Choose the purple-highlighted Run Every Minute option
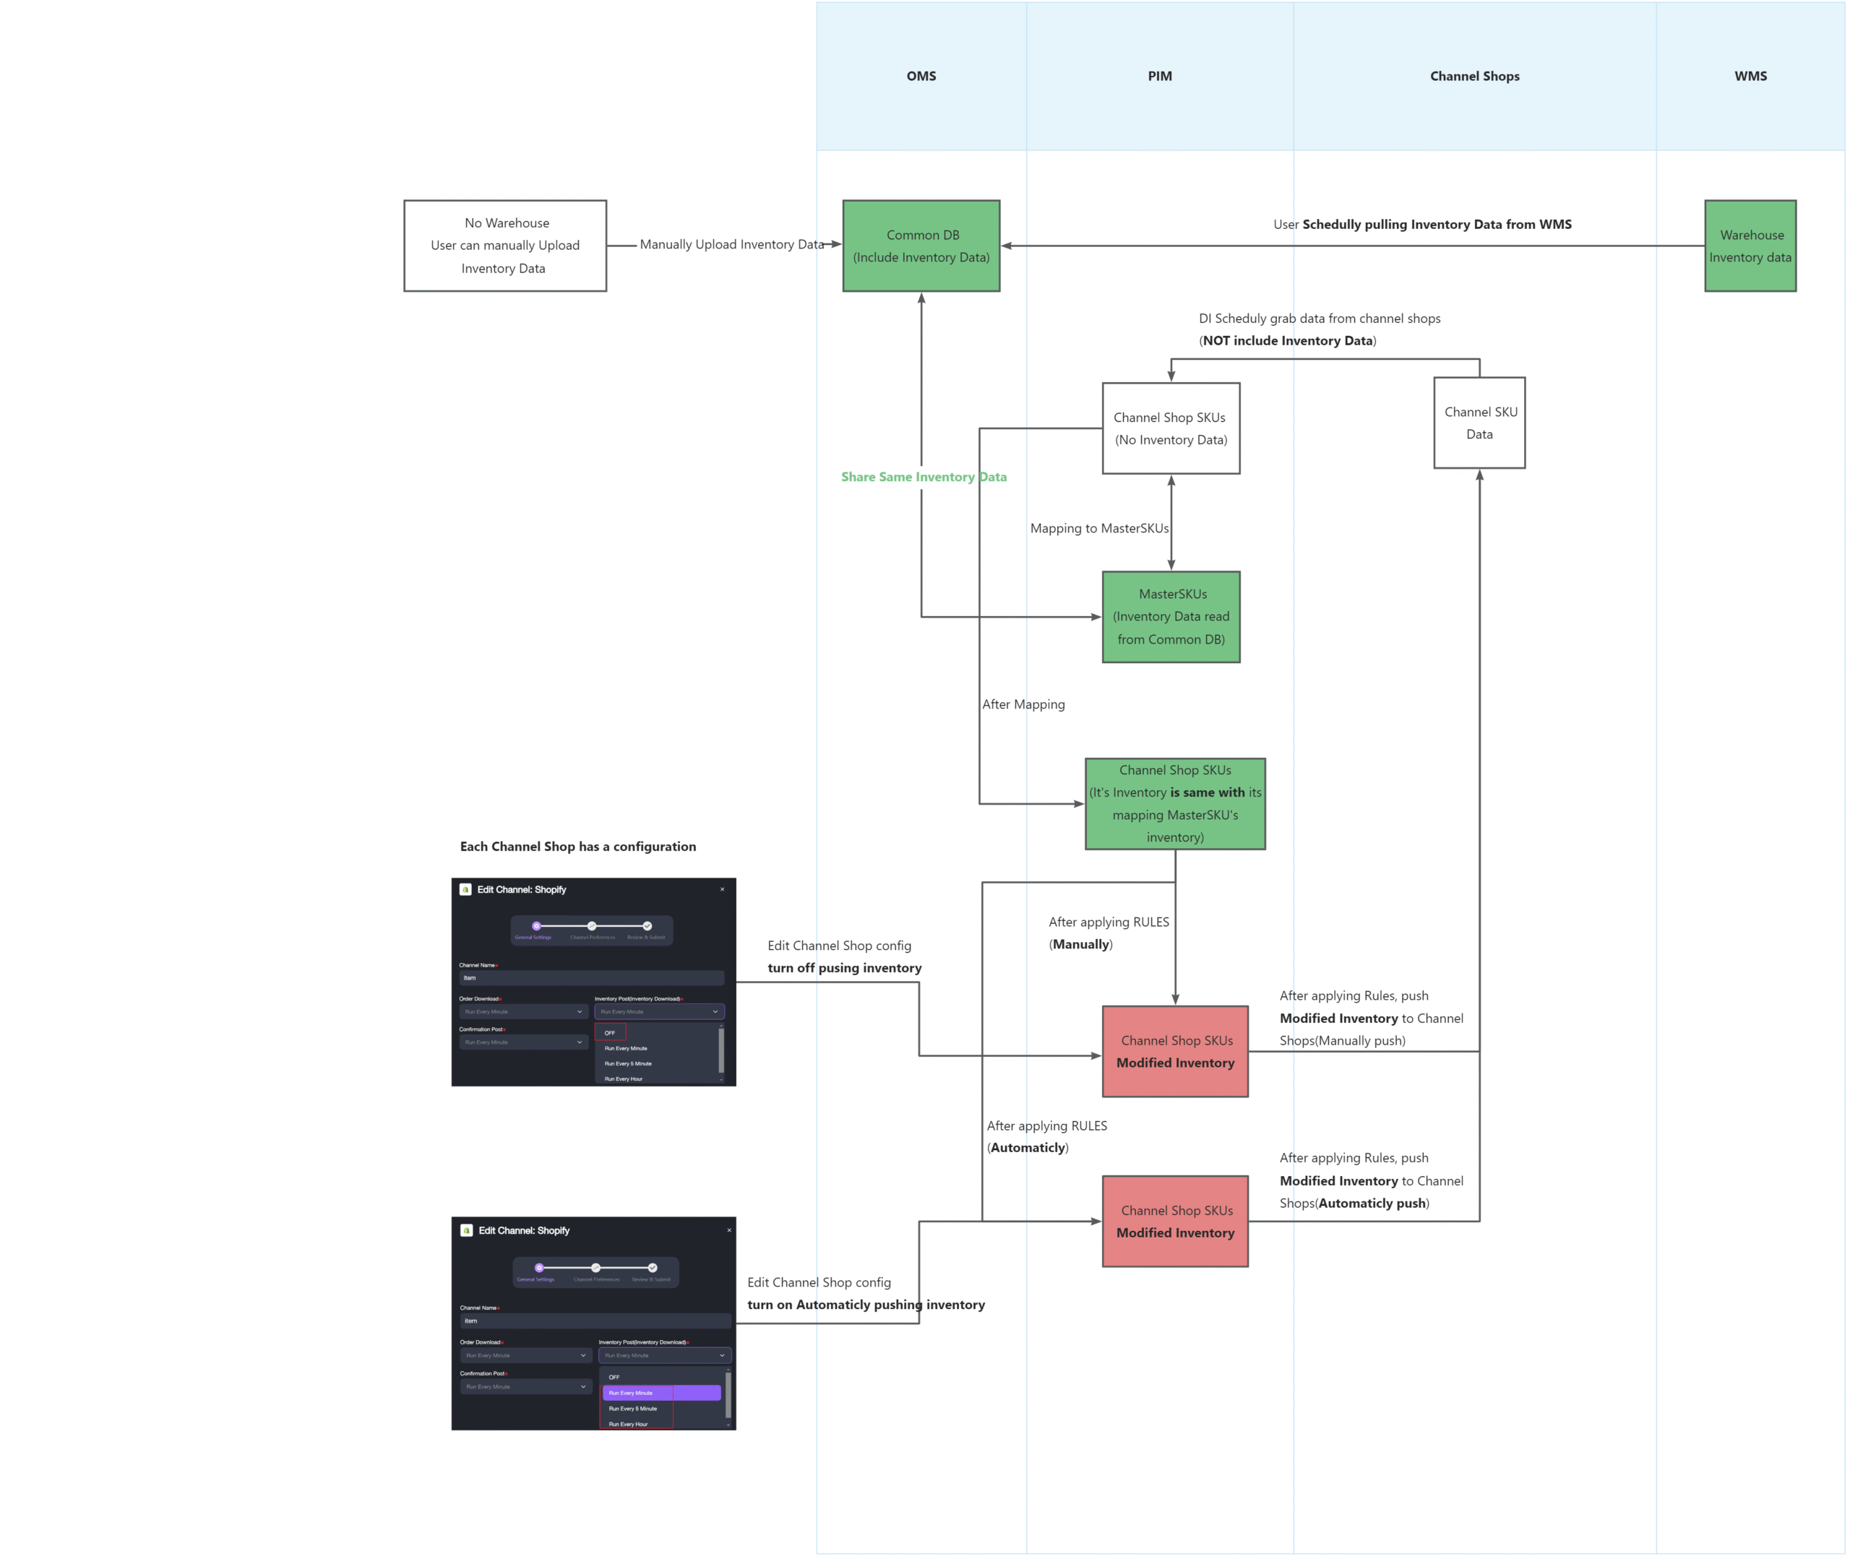 [x=661, y=1393]
